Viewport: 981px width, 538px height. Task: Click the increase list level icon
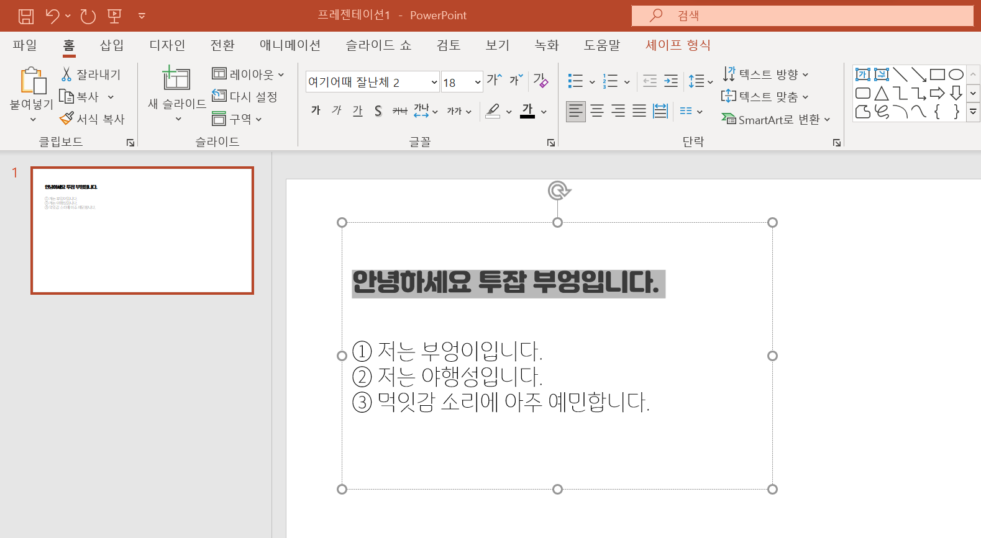point(671,81)
